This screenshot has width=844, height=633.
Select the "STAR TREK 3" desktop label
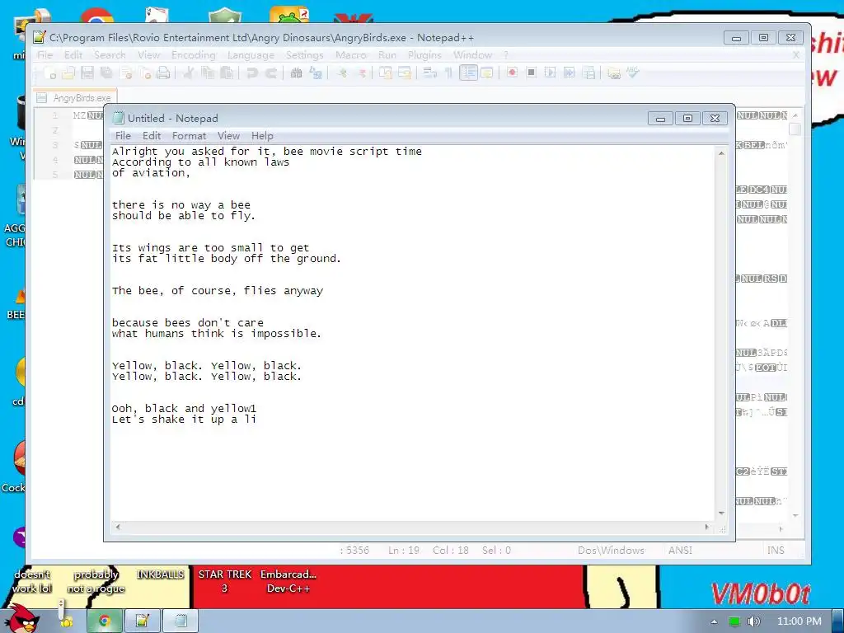click(x=224, y=581)
